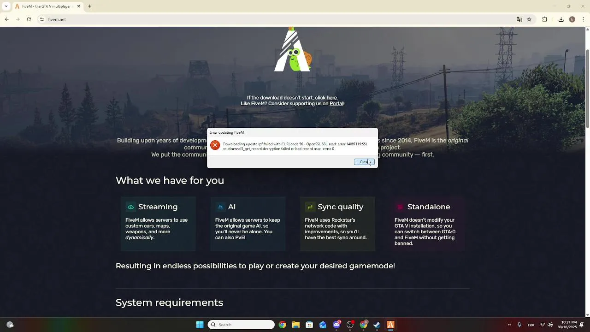Open Microsoft Store from taskbar
This screenshot has width=590, height=332.
(309, 325)
